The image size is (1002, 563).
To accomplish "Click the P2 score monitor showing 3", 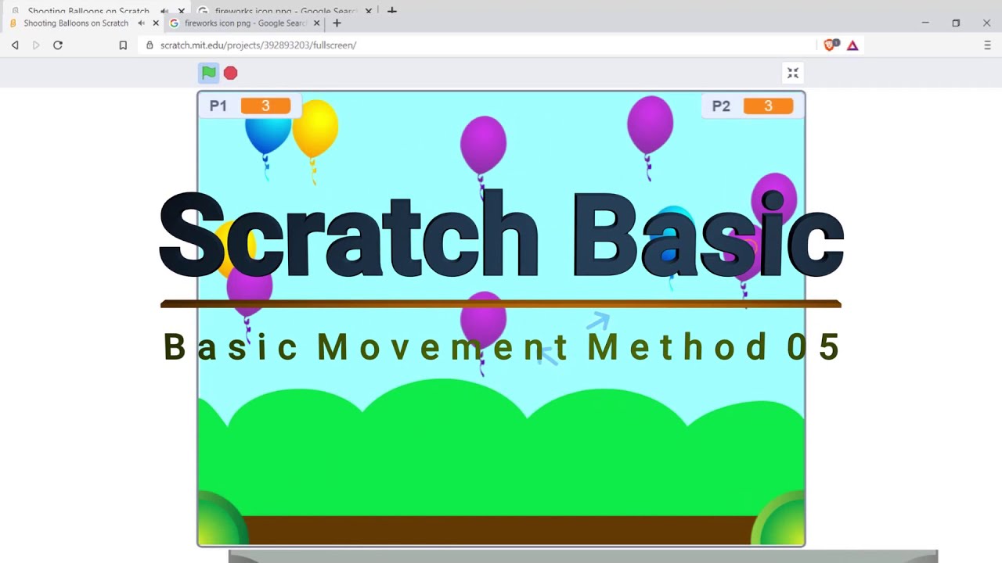I will (x=752, y=106).
